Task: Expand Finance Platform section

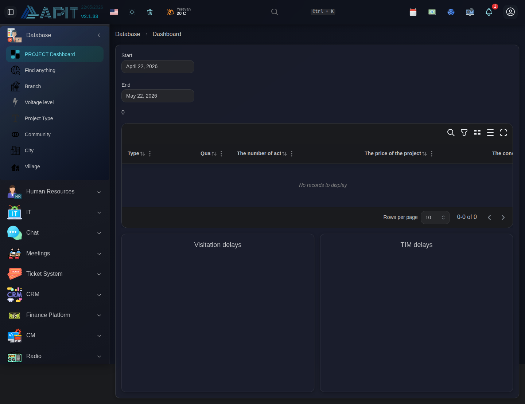Action: [55, 315]
